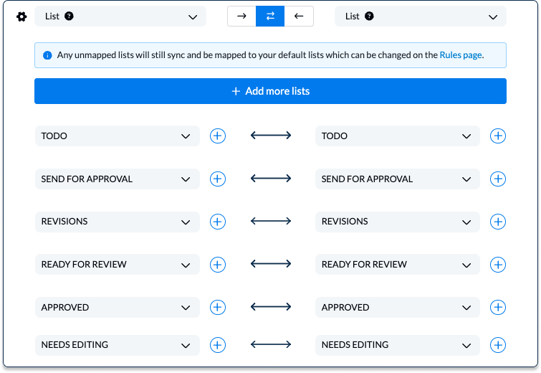Image resolution: width=541 pixels, height=373 pixels.
Task: Open left REVISIONS list dropdown
Action: pyautogui.click(x=118, y=222)
